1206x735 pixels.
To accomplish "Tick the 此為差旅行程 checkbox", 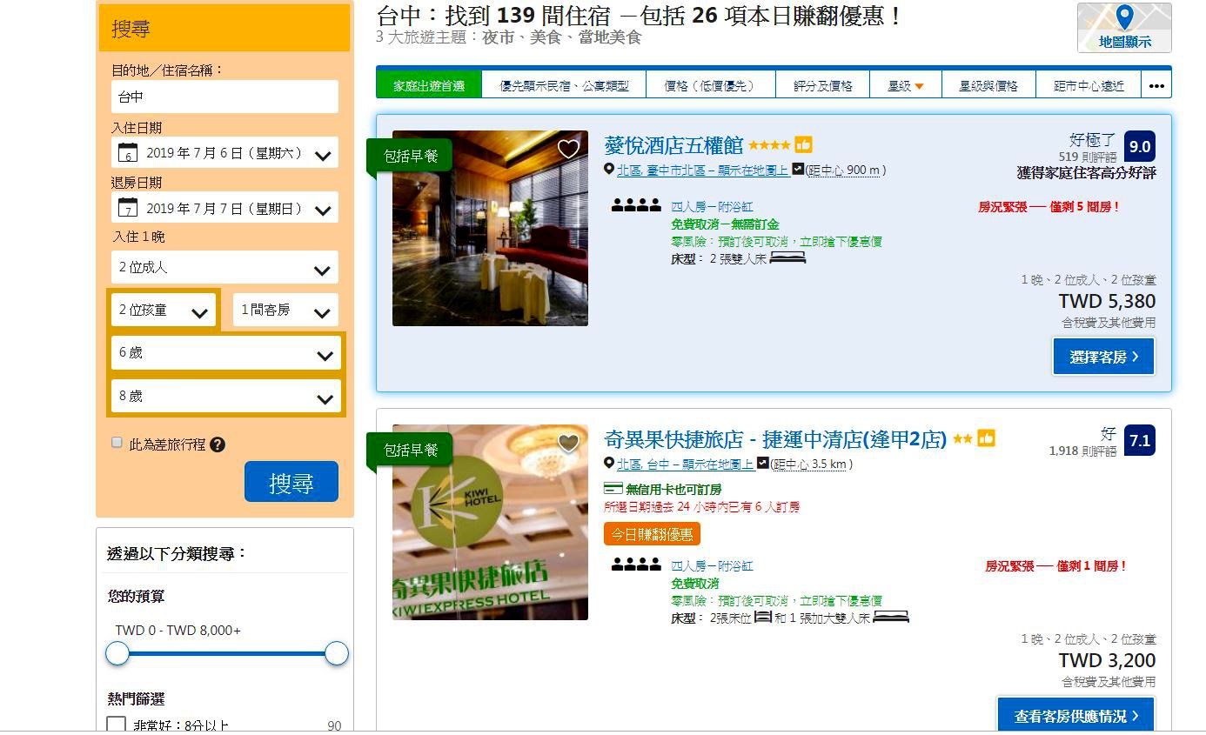I will 117,443.
